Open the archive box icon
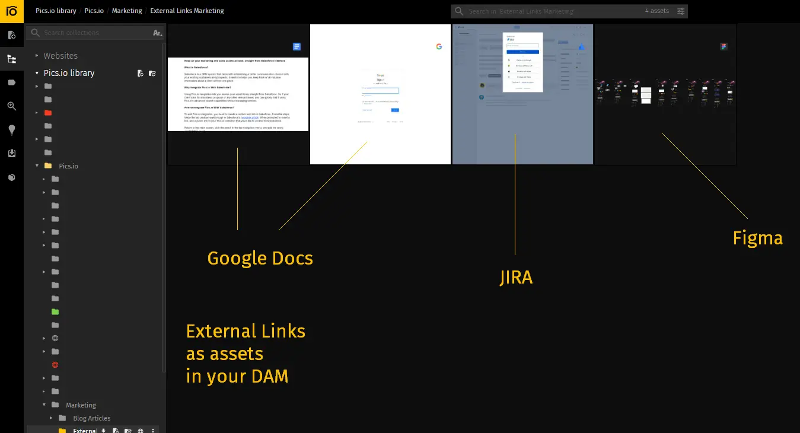This screenshot has width=800, height=433. pyautogui.click(x=11, y=177)
